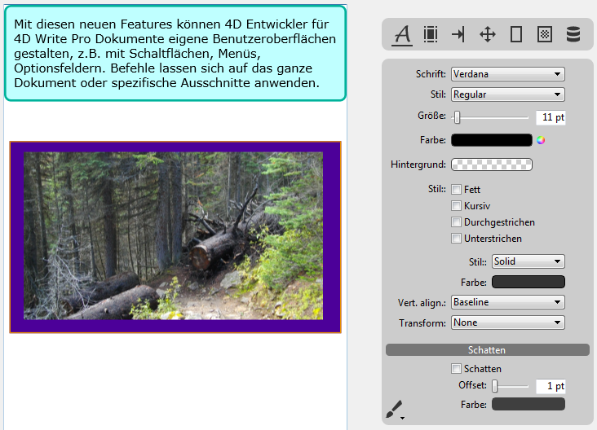The width and height of the screenshot is (597, 430).
Task: Click the black font Farbe swatch
Action: tap(491, 140)
